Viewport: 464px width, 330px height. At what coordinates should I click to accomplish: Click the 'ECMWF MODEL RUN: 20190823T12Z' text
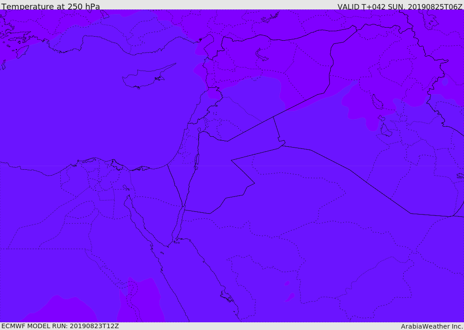coord(60,326)
